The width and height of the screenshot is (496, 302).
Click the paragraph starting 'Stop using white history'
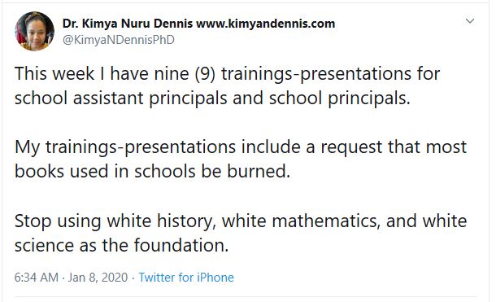tap(241, 233)
